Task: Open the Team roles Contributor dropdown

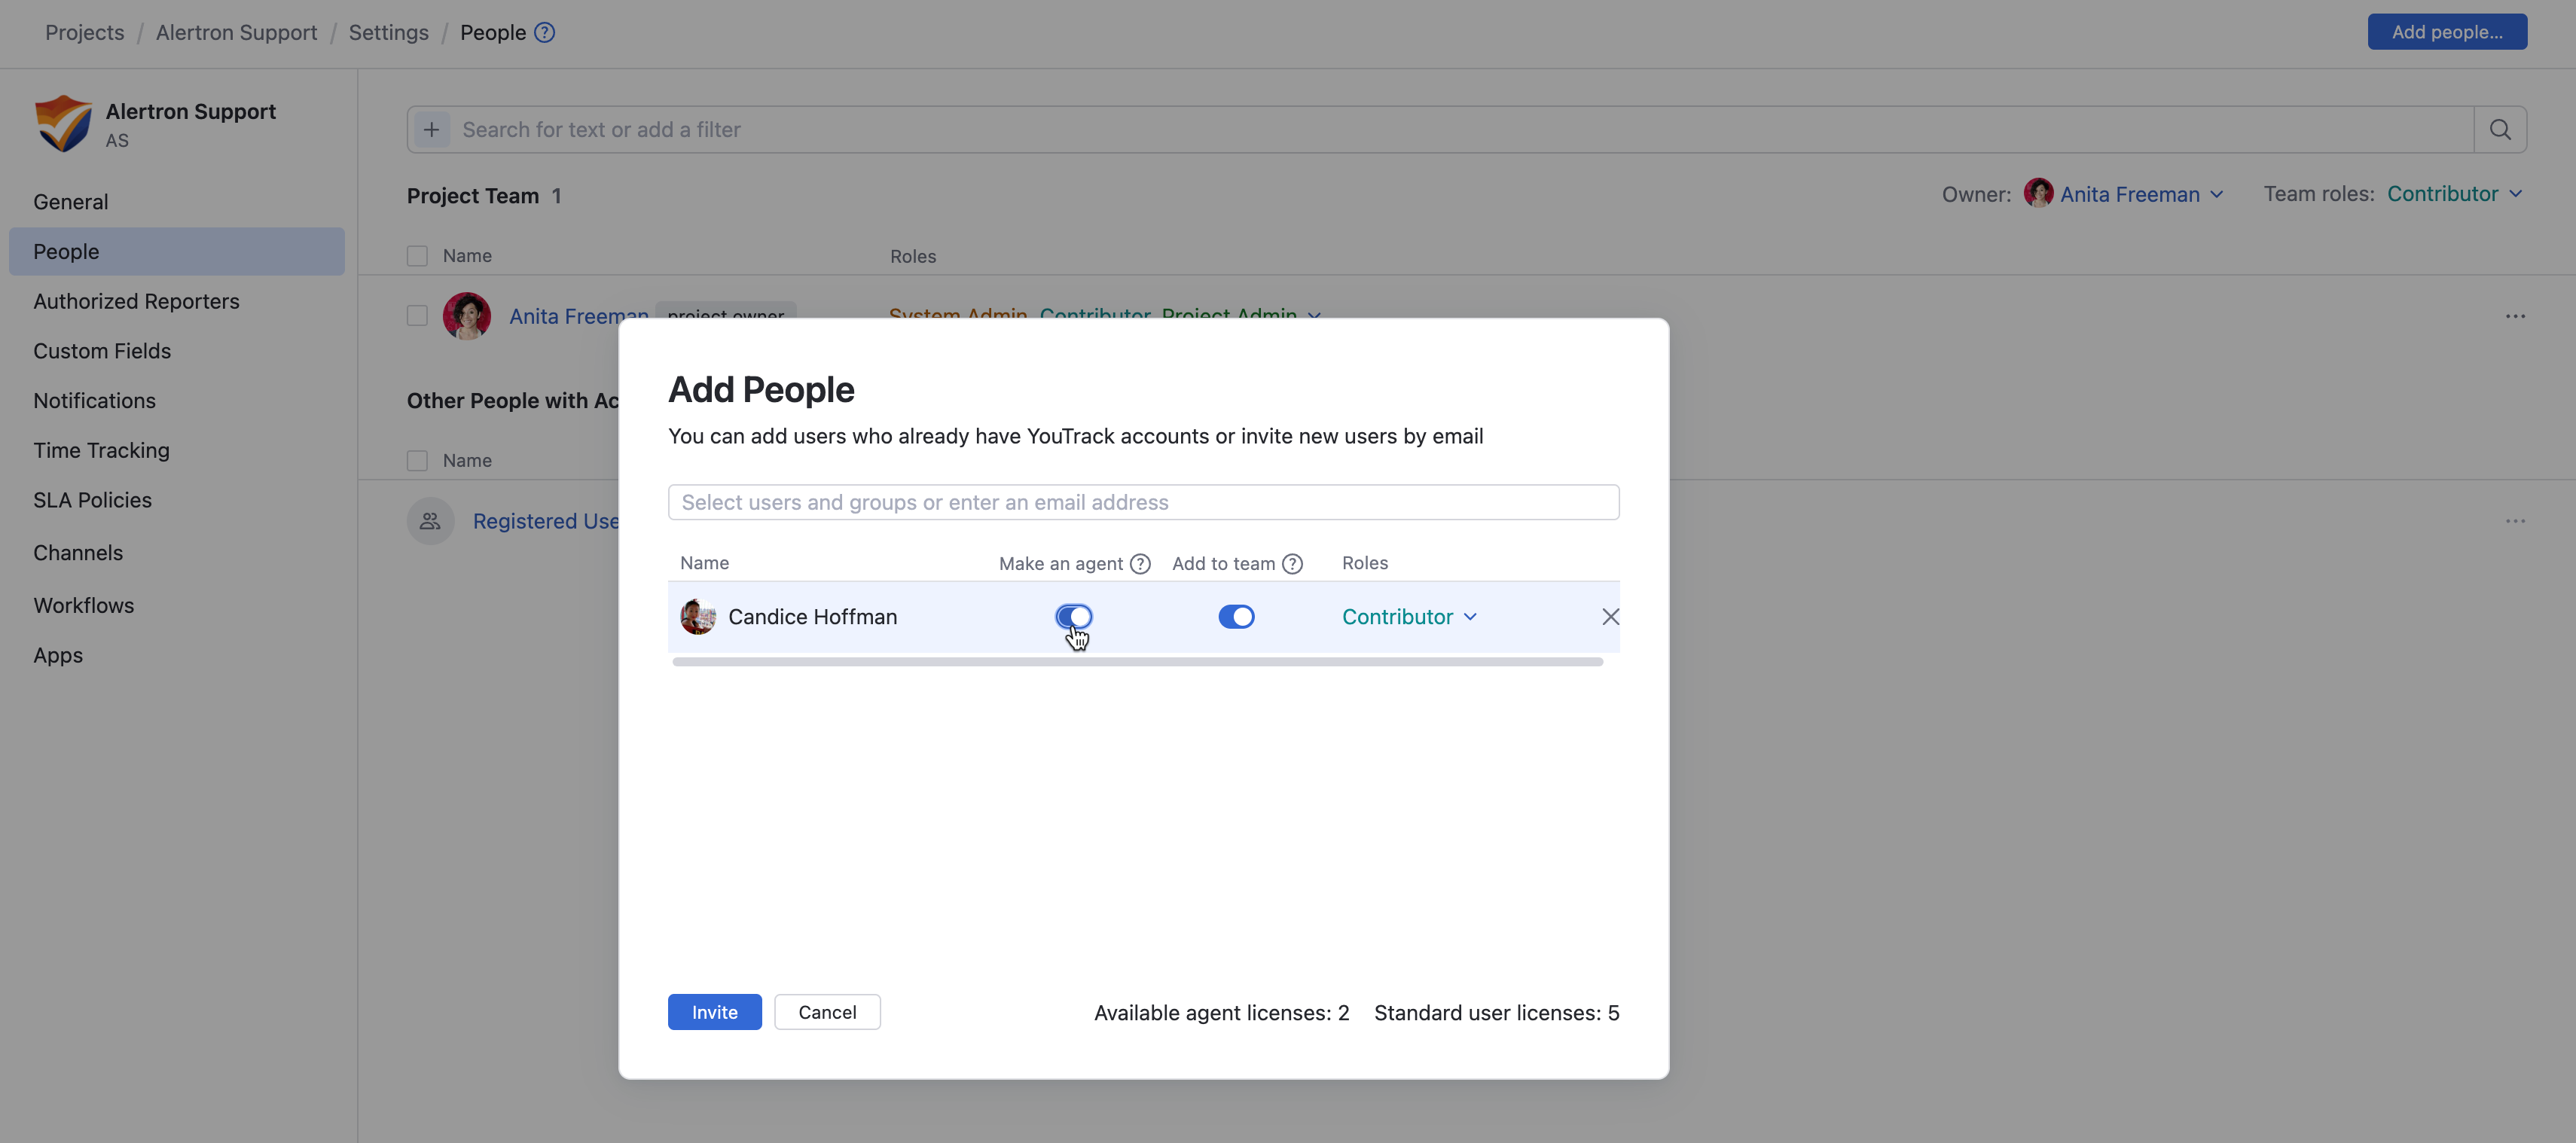Action: (2455, 194)
